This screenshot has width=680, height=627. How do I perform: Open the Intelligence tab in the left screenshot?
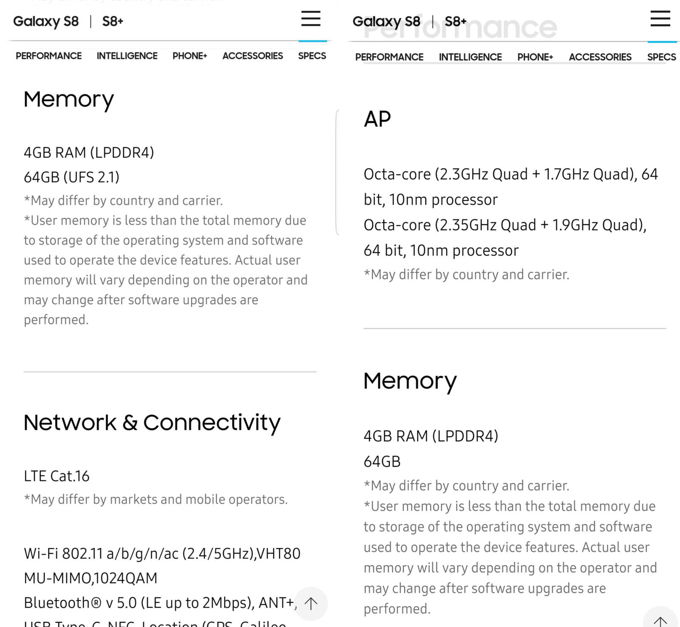(x=127, y=56)
